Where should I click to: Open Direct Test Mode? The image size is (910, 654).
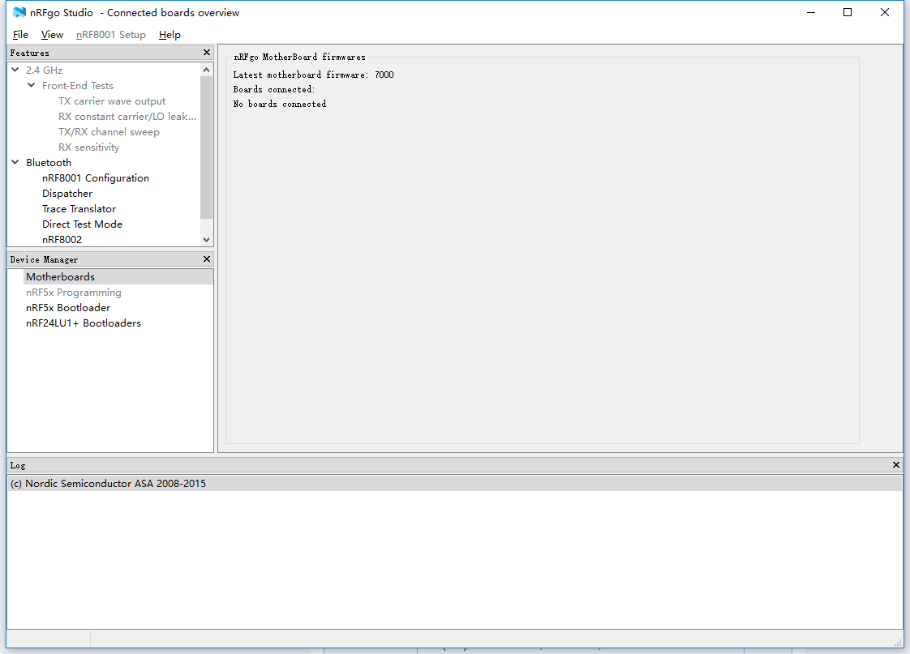point(82,224)
